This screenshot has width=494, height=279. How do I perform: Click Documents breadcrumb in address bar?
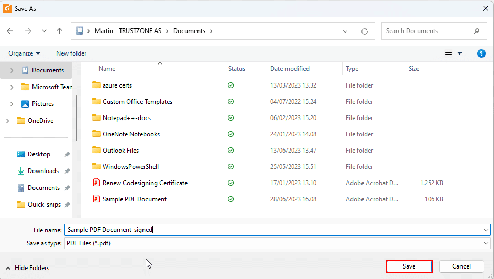189,31
